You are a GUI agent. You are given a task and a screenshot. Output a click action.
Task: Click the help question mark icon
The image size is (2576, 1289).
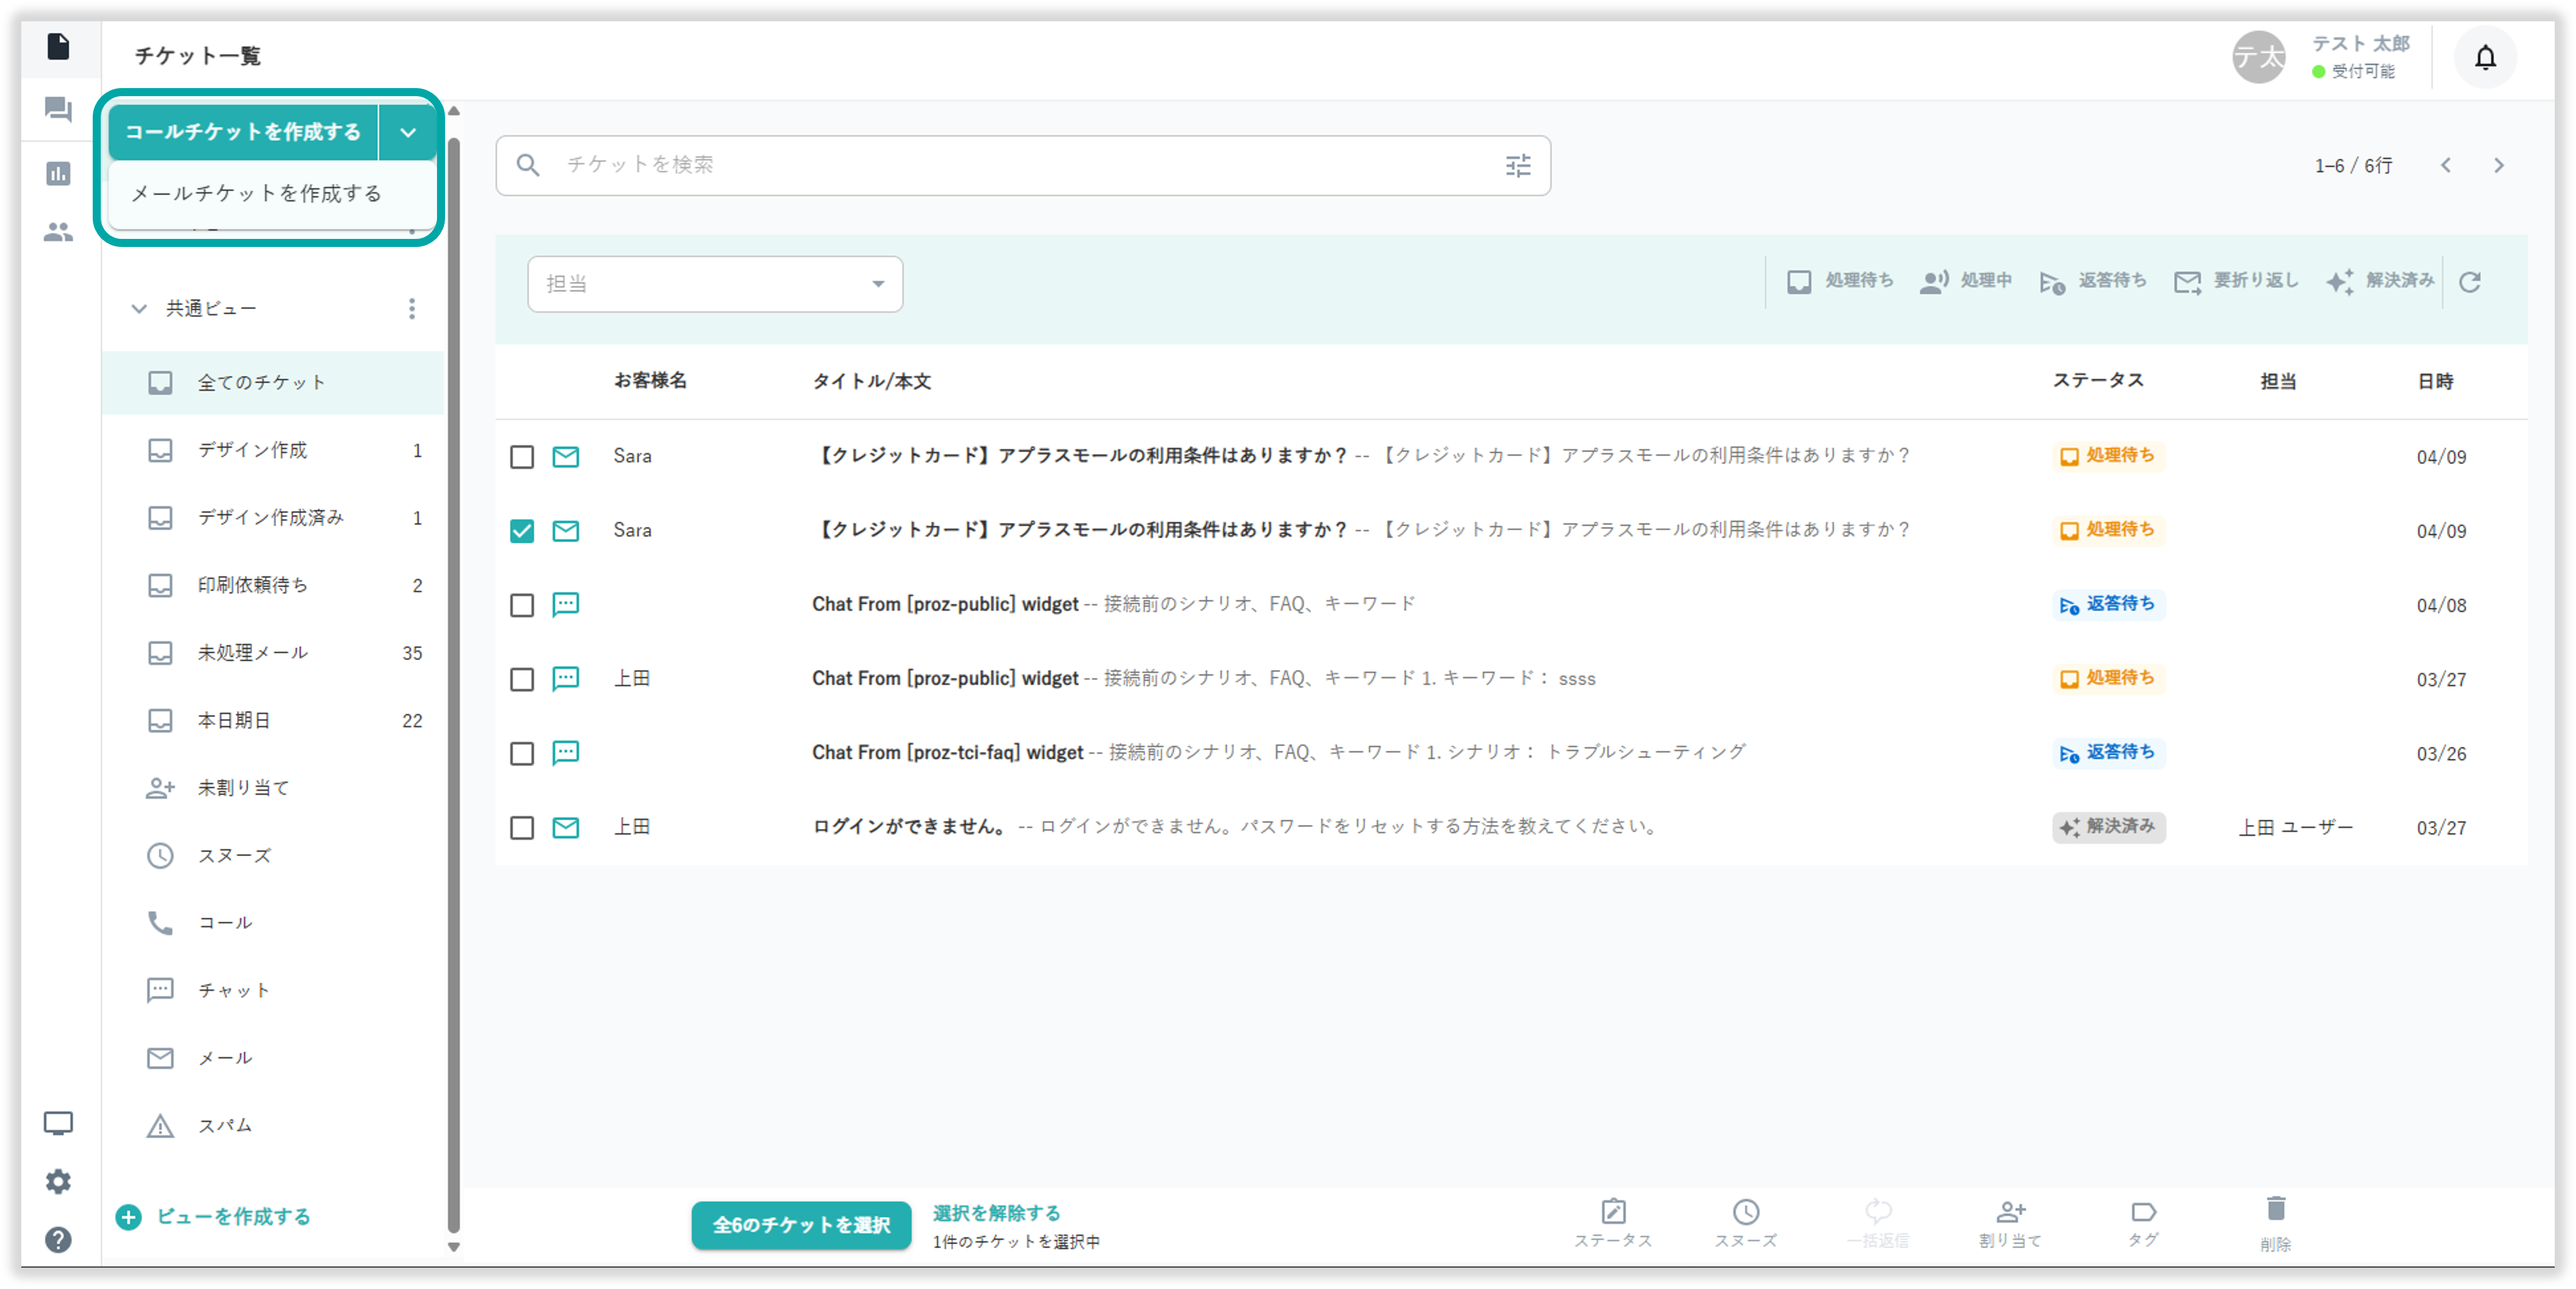(58, 1240)
